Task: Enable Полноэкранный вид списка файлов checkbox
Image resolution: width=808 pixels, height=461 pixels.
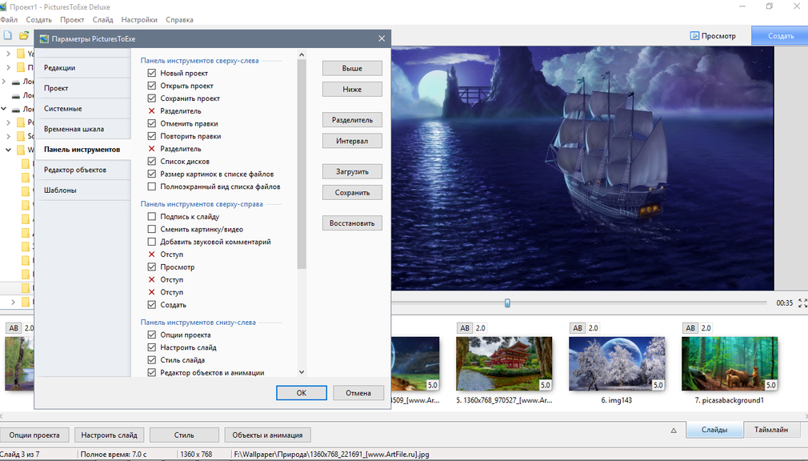Action: coord(151,186)
